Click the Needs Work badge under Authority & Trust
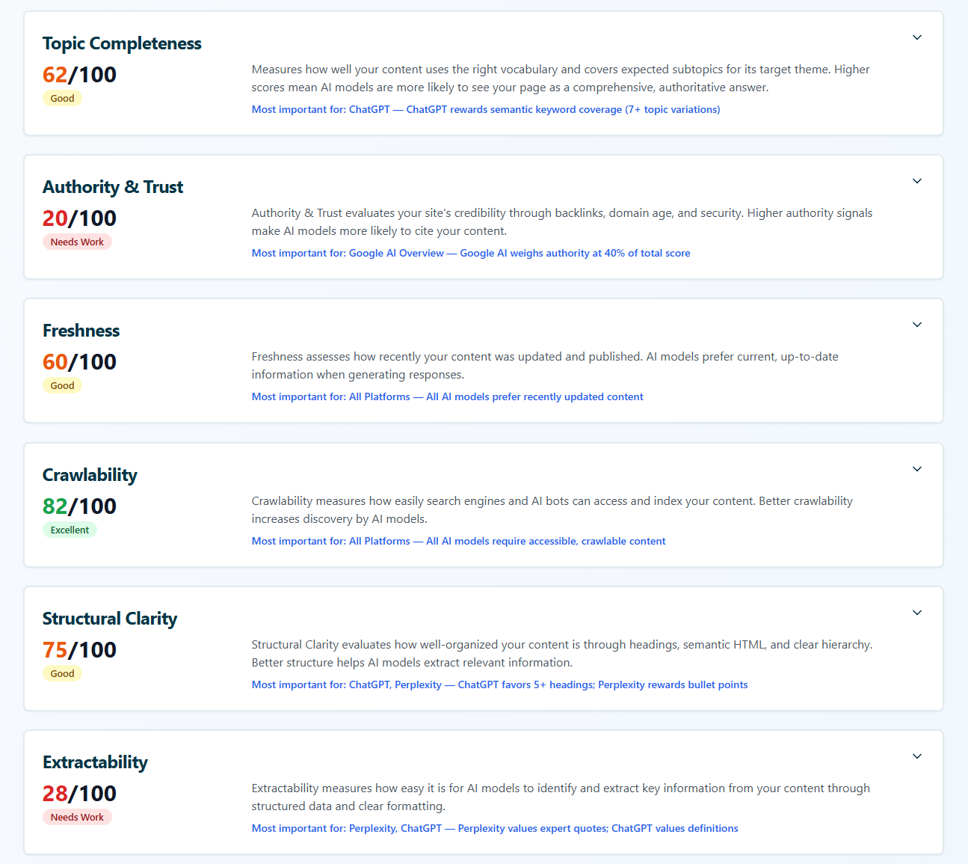968x864 pixels. tap(77, 242)
